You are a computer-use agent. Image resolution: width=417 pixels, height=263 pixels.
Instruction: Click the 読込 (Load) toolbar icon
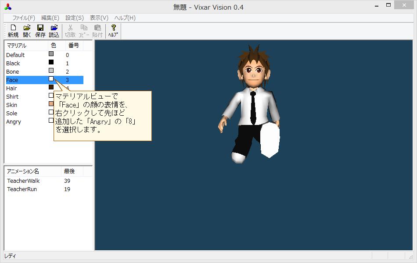(54, 30)
